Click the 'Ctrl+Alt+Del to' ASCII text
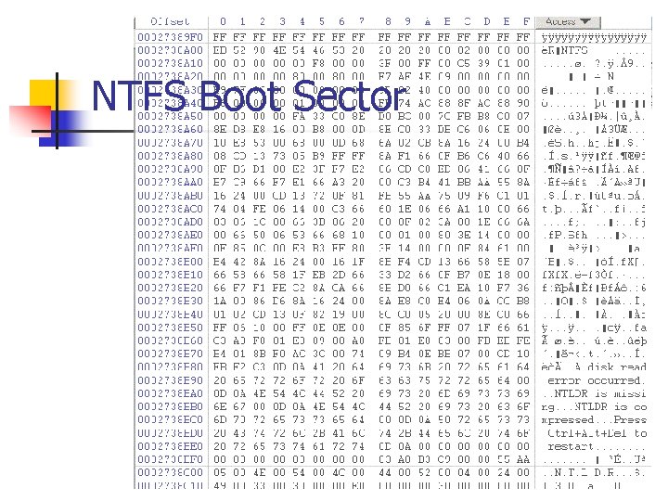The image size is (668, 501). click(597, 433)
